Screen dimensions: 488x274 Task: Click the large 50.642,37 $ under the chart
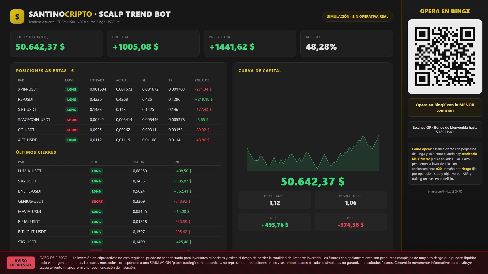tap(313, 182)
